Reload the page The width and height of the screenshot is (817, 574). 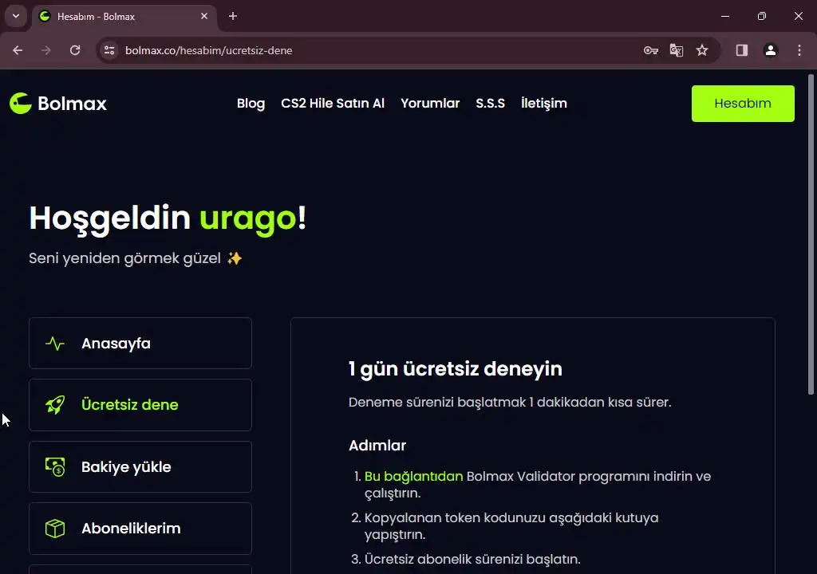coord(75,50)
